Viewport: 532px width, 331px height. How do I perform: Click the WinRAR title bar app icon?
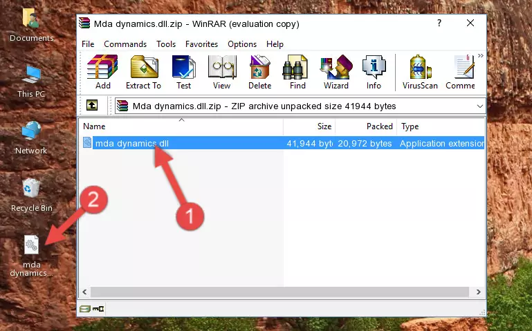(x=84, y=23)
